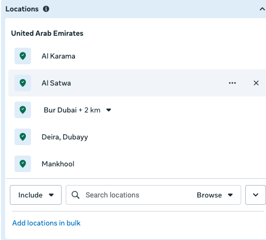
Task: Open the Include dropdown
Action: coord(36,195)
